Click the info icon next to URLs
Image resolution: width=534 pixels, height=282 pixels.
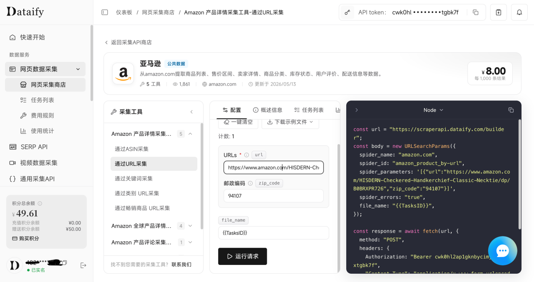[246, 155]
